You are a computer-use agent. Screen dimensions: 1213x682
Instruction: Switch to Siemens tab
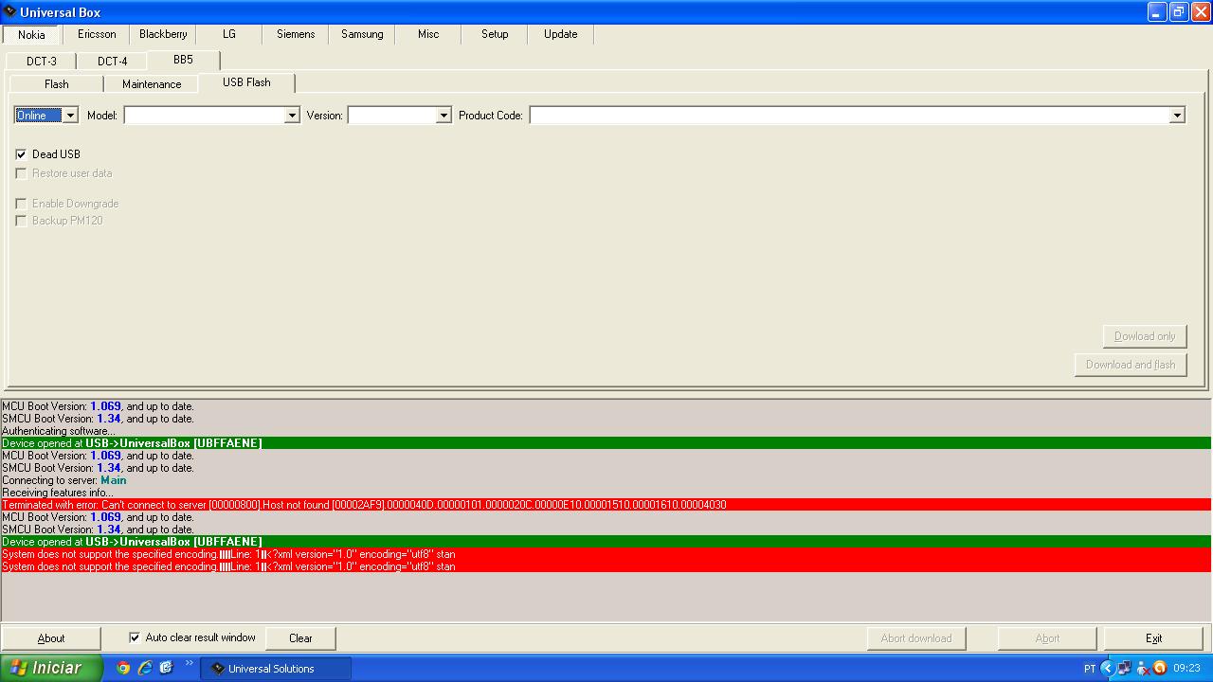[x=296, y=34]
